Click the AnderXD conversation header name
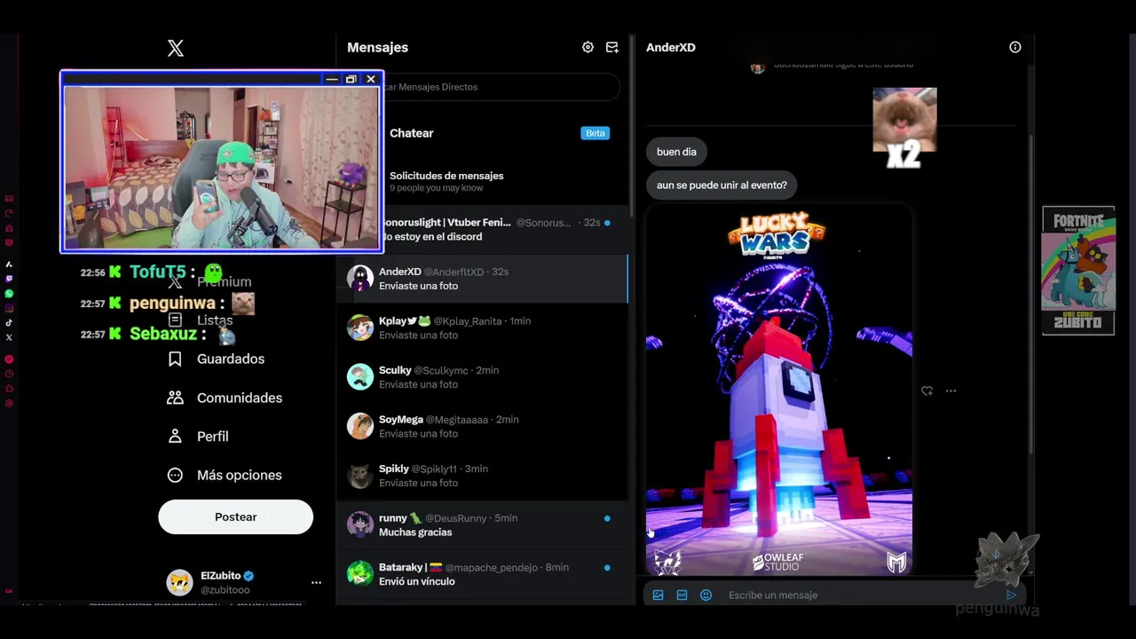Image resolution: width=1136 pixels, height=639 pixels. tap(671, 47)
